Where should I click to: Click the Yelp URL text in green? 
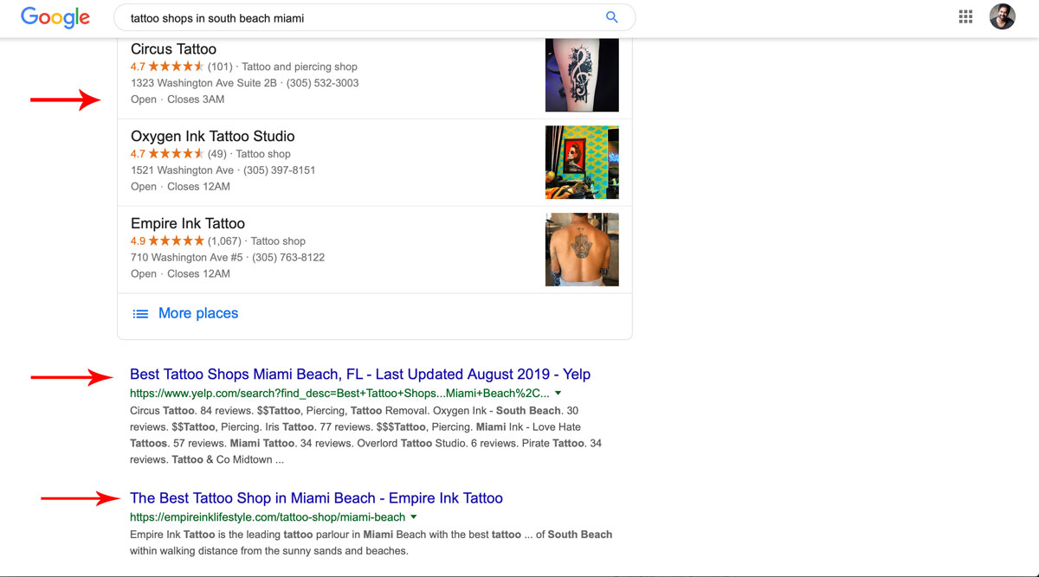[339, 394]
